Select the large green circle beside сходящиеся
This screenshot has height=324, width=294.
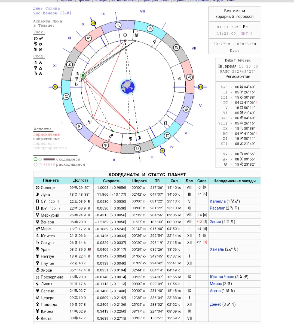click(35, 159)
